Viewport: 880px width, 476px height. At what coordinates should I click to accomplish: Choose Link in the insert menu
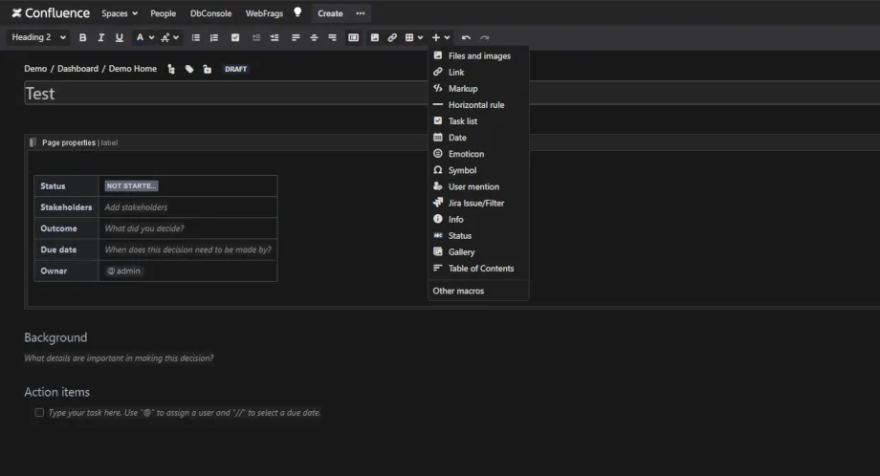(x=478, y=73)
